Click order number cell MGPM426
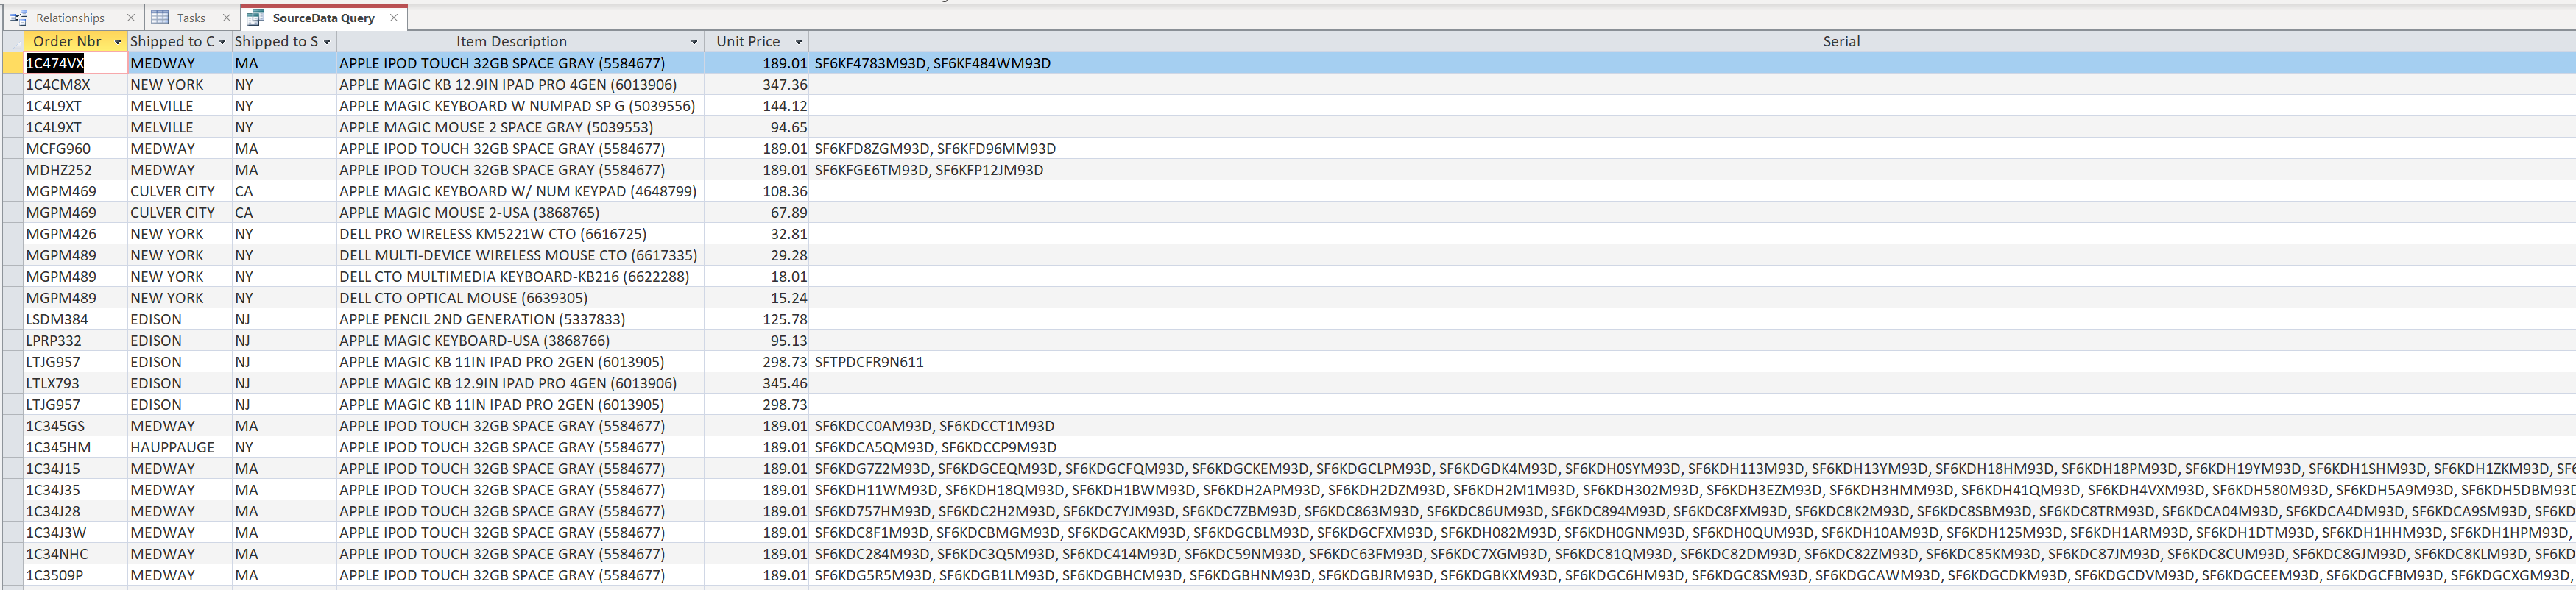 (x=76, y=234)
